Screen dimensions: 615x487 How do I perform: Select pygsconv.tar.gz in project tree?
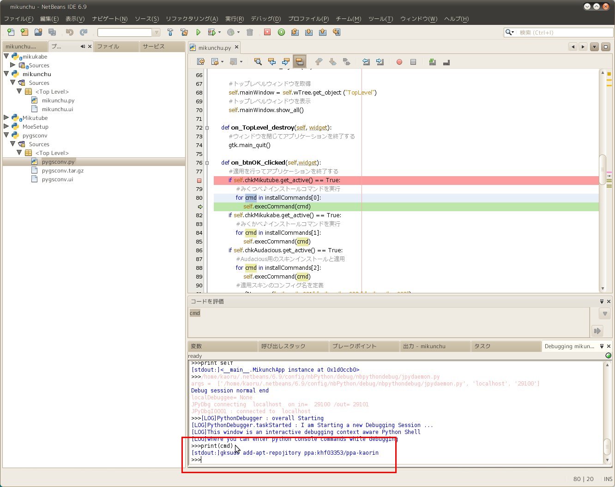click(x=63, y=171)
